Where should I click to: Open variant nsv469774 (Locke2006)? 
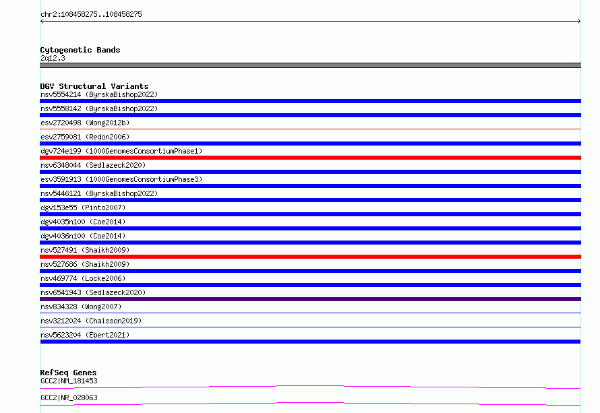click(x=83, y=278)
